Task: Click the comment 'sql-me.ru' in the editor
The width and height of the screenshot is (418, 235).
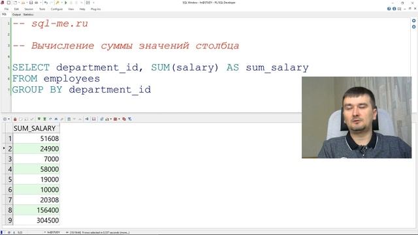Action: 59,23
